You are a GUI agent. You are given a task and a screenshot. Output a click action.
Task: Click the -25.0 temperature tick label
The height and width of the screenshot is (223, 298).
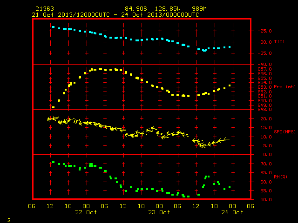point(265,31)
